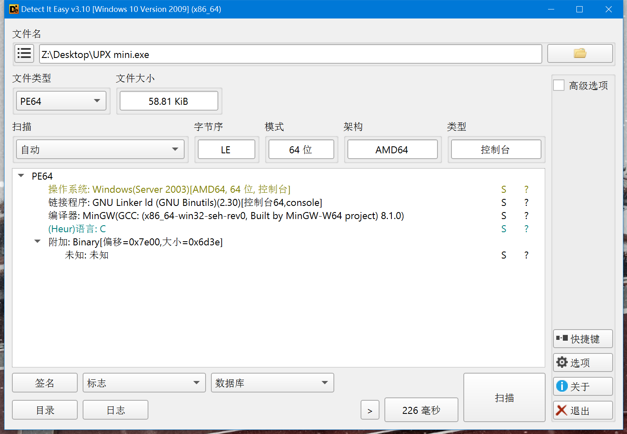
Task: Click ? in the 未知 row
Action: [526, 255]
